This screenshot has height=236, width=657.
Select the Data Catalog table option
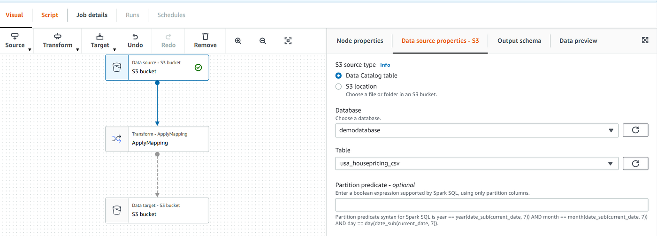(339, 76)
